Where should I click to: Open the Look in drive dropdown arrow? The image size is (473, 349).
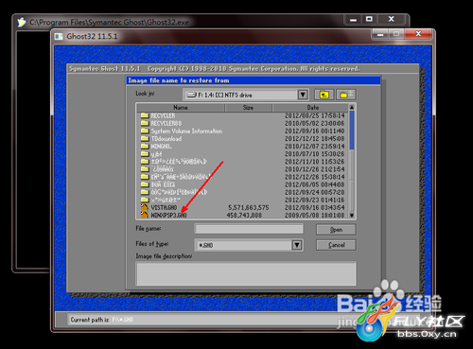(303, 95)
